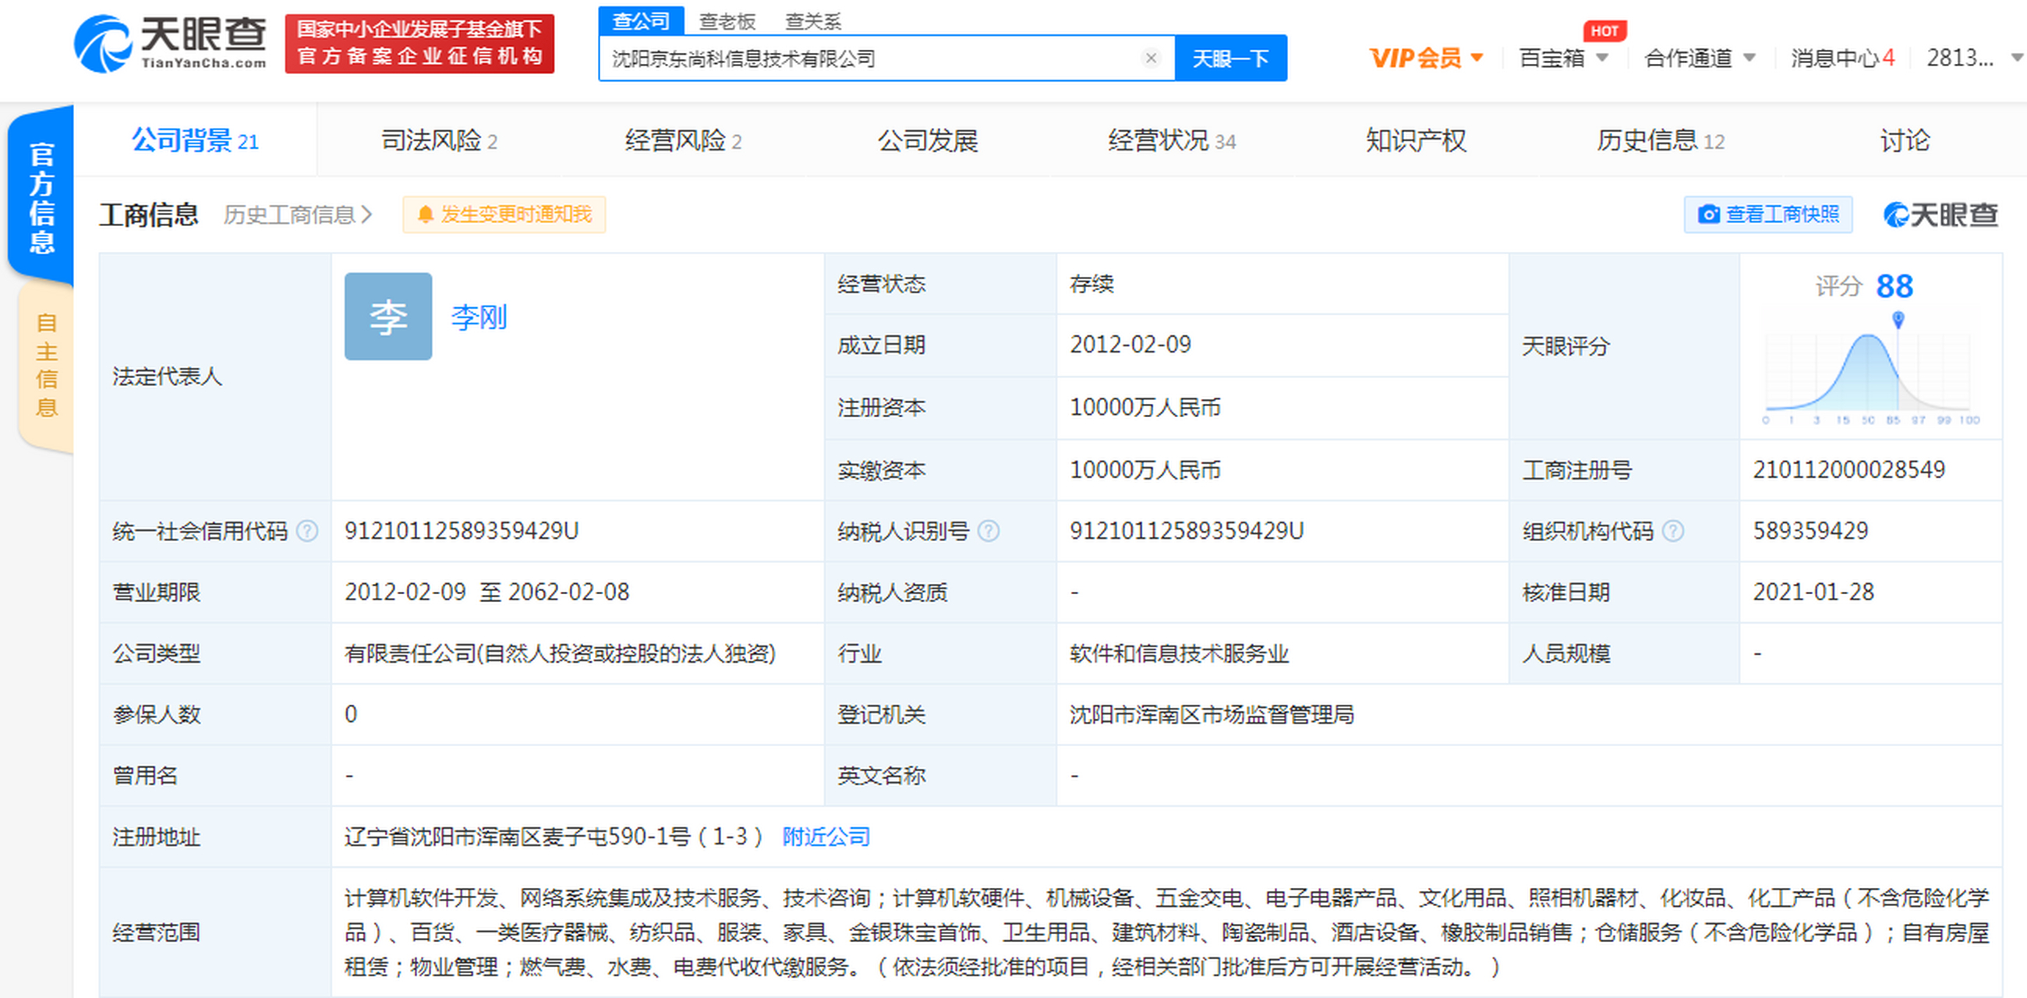Open 消息中心 notifications

pyautogui.click(x=1842, y=58)
